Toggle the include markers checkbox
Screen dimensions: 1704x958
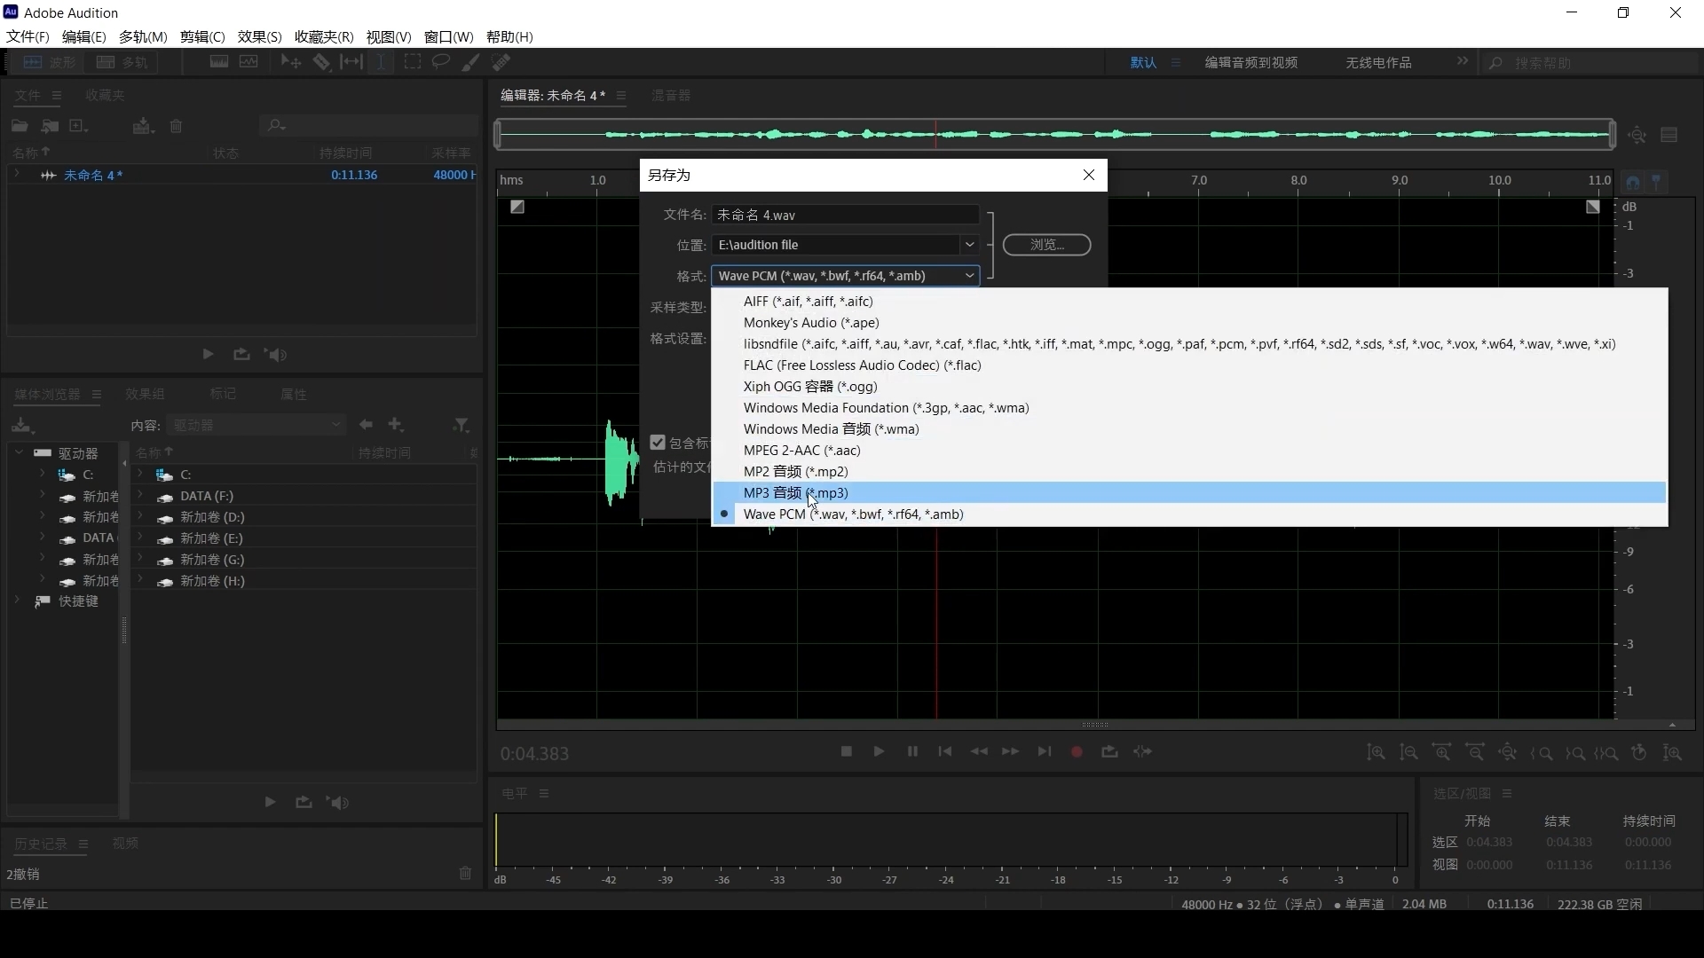tap(658, 443)
